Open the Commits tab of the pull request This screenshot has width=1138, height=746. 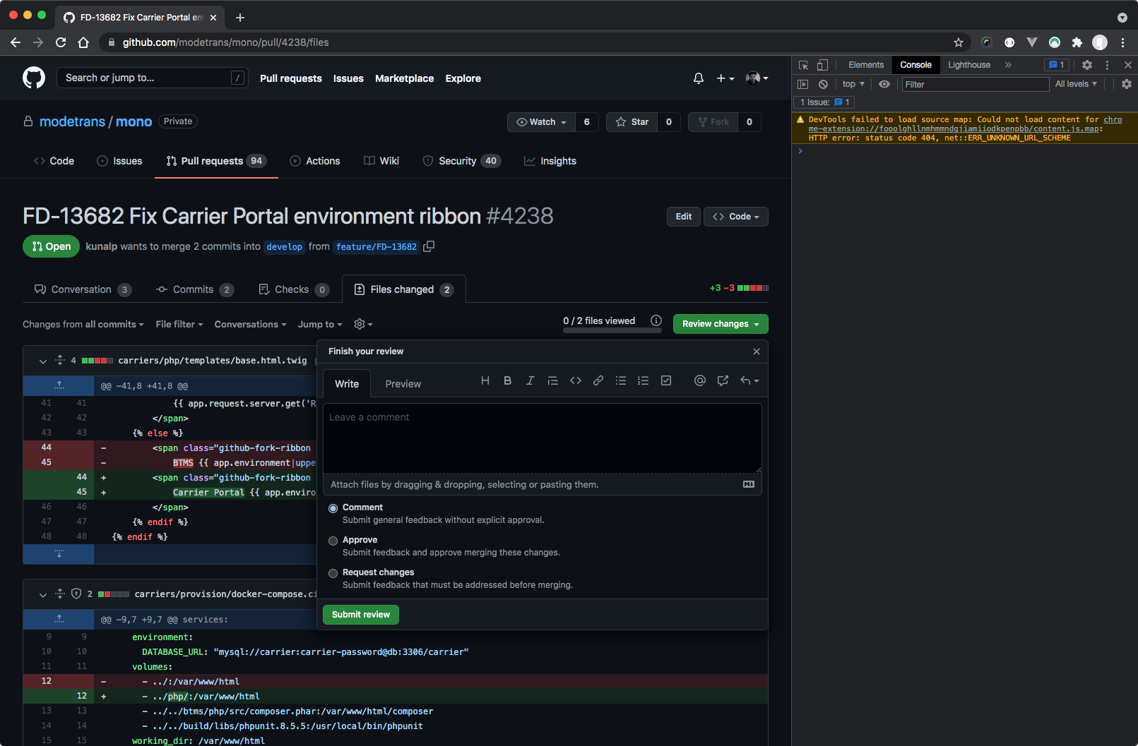click(194, 289)
